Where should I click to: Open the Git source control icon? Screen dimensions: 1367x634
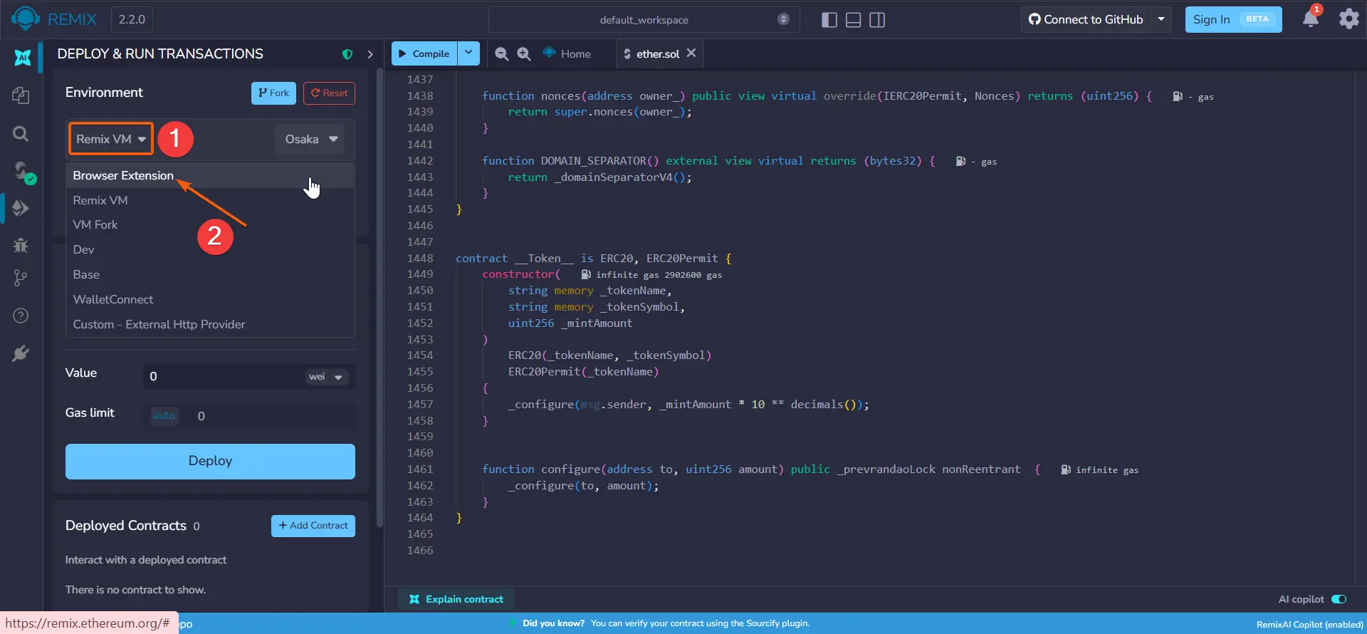click(21, 278)
